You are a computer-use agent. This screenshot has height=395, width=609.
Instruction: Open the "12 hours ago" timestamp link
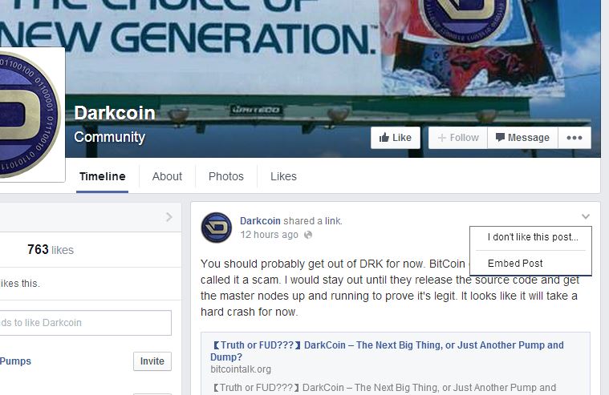[269, 235]
